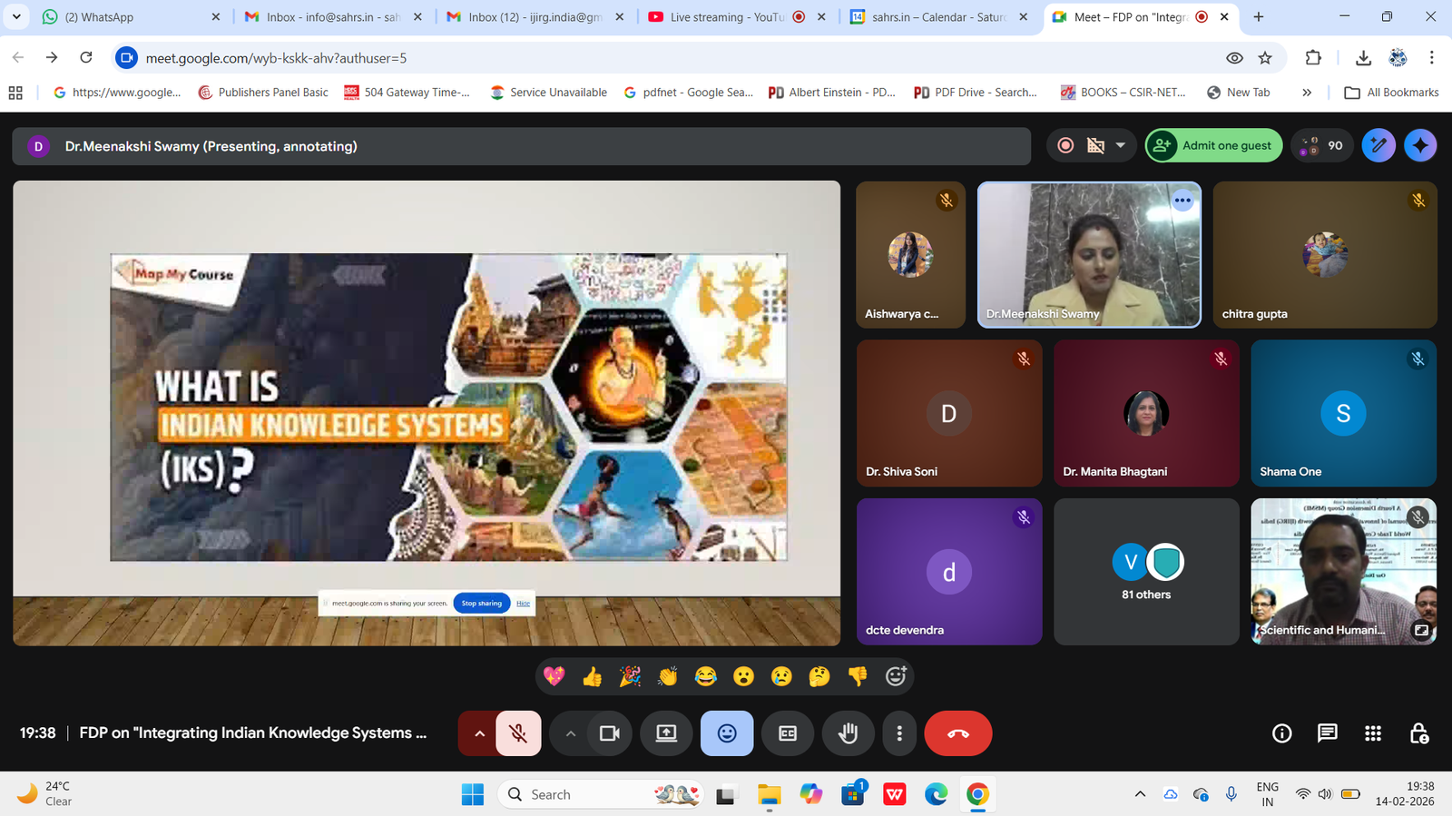Open the host controls lock icon

tap(1418, 733)
